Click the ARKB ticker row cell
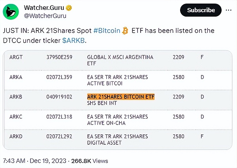 click(15, 97)
